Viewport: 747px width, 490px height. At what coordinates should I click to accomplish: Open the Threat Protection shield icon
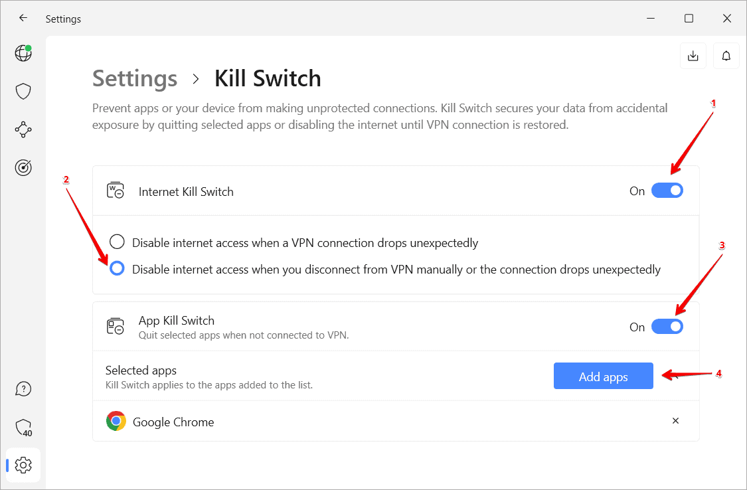pos(23,92)
